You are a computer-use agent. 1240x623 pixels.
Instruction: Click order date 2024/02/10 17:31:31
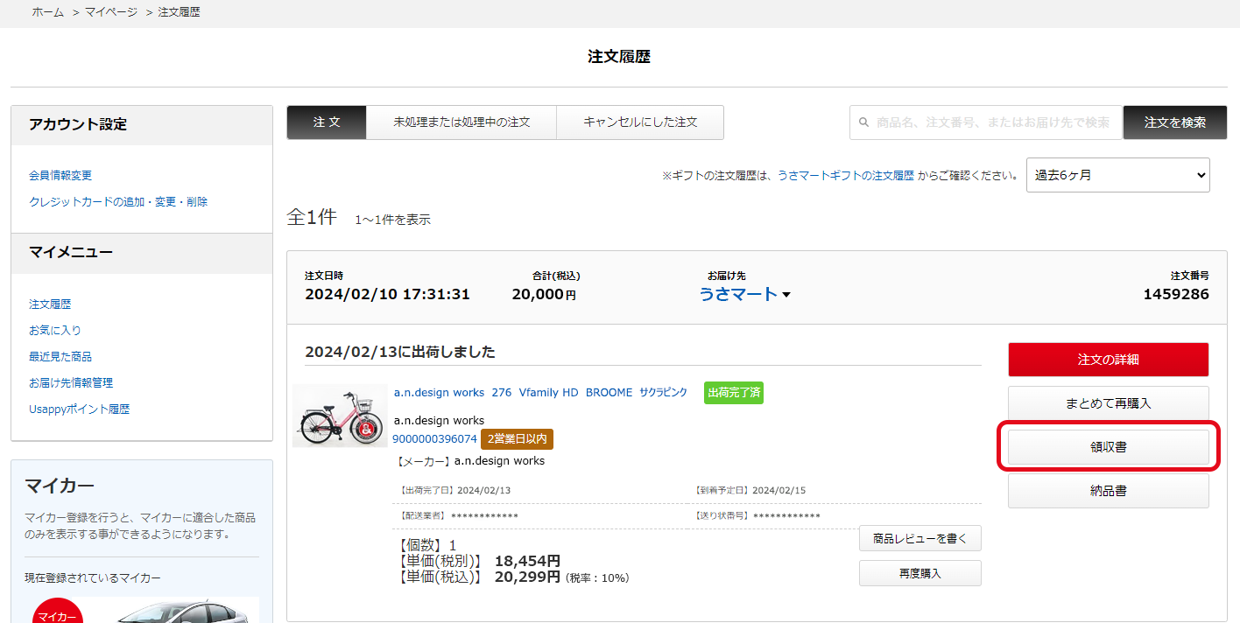click(x=387, y=294)
